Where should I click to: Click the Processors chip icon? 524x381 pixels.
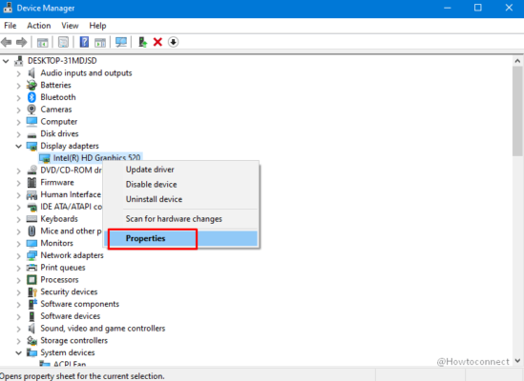tap(31, 280)
